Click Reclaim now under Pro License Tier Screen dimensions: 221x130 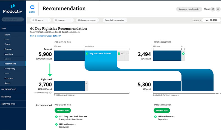tap(63, 111)
